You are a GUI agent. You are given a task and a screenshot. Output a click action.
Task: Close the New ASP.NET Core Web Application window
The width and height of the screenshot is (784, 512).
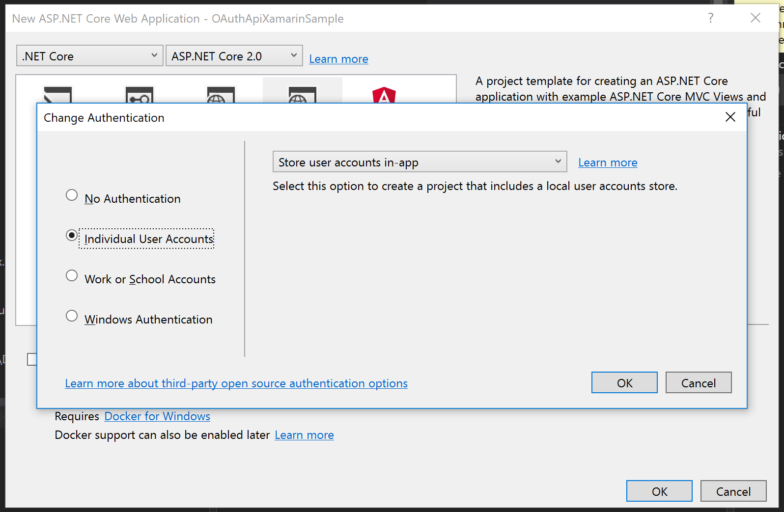pos(756,18)
